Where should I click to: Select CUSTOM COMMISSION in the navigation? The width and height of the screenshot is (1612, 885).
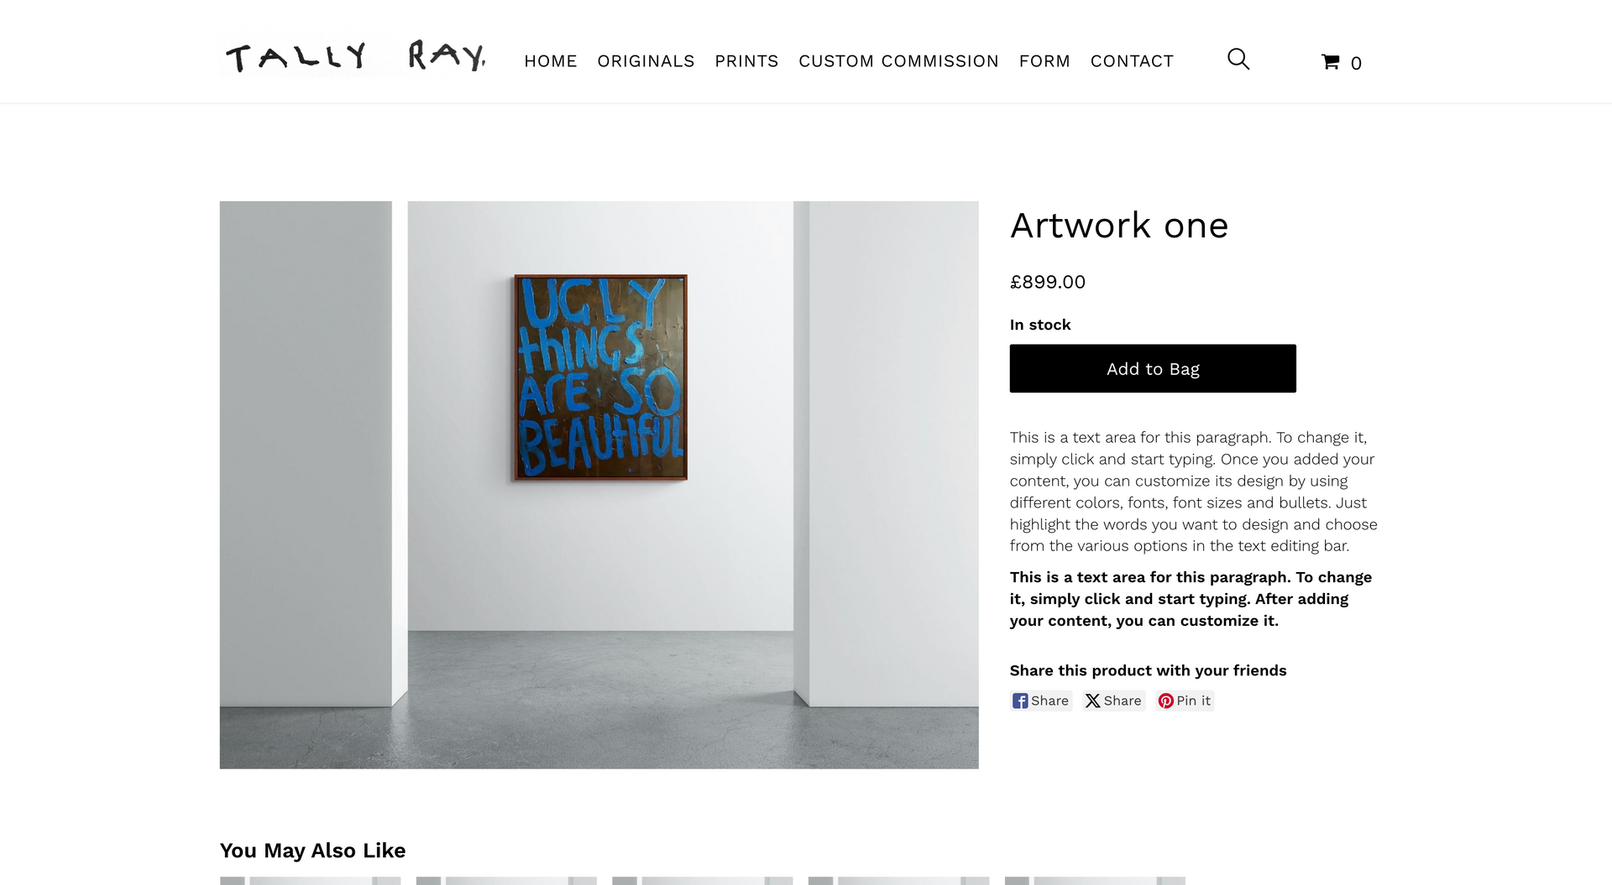click(898, 61)
